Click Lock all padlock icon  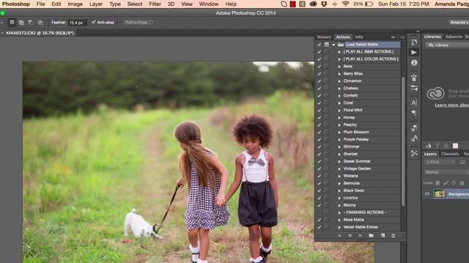coord(462,183)
